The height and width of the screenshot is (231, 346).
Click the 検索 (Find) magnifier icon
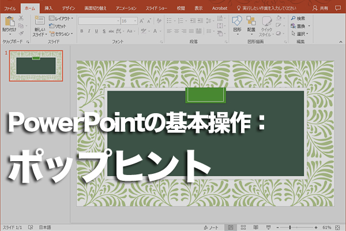coord(294,18)
